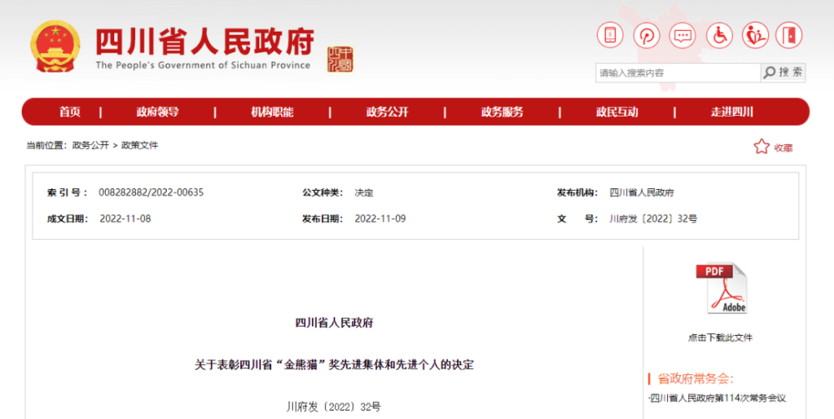Open the 机构职能 menu item
This screenshot has height=419, width=834.
pos(273,112)
